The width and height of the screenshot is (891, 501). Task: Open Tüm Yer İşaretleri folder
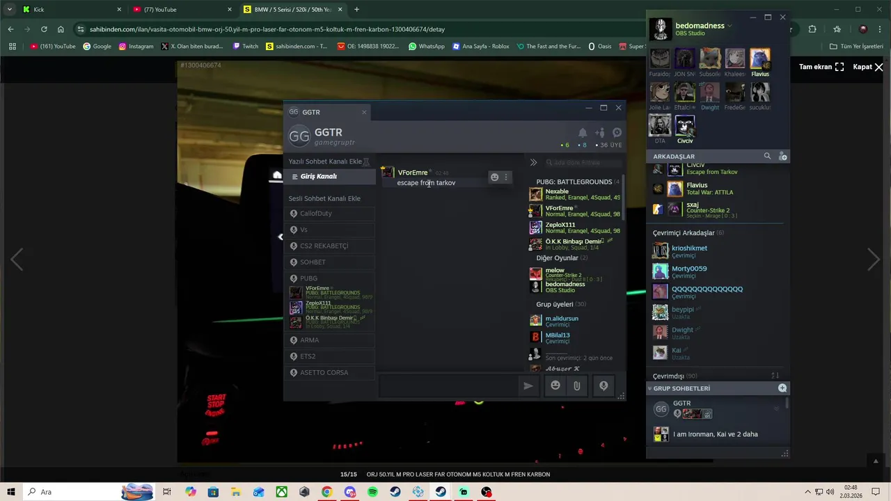(856, 47)
